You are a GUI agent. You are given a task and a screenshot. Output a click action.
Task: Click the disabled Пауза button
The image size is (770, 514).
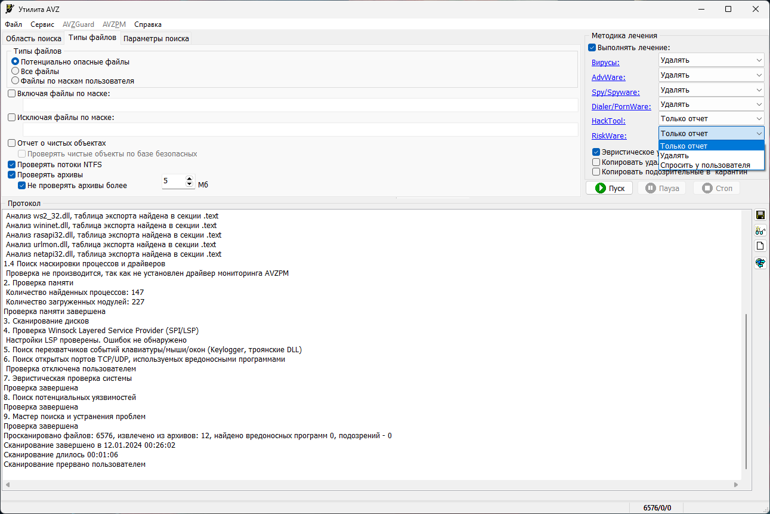(x=661, y=188)
